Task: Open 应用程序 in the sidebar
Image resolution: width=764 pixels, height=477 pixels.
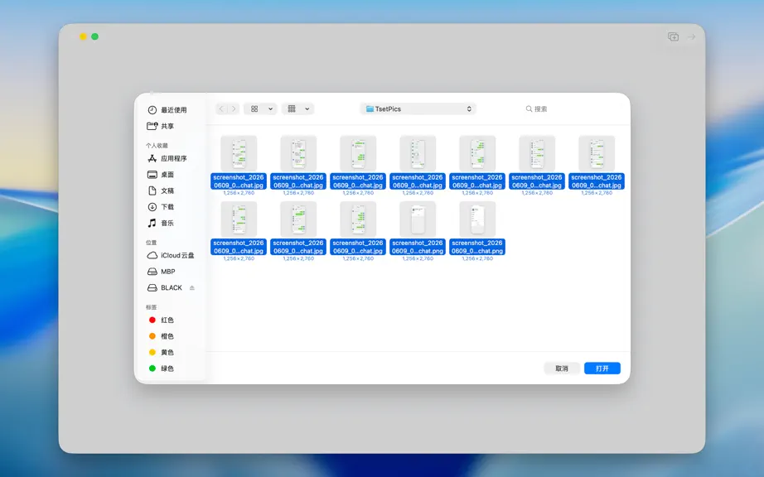Action: pos(167,159)
